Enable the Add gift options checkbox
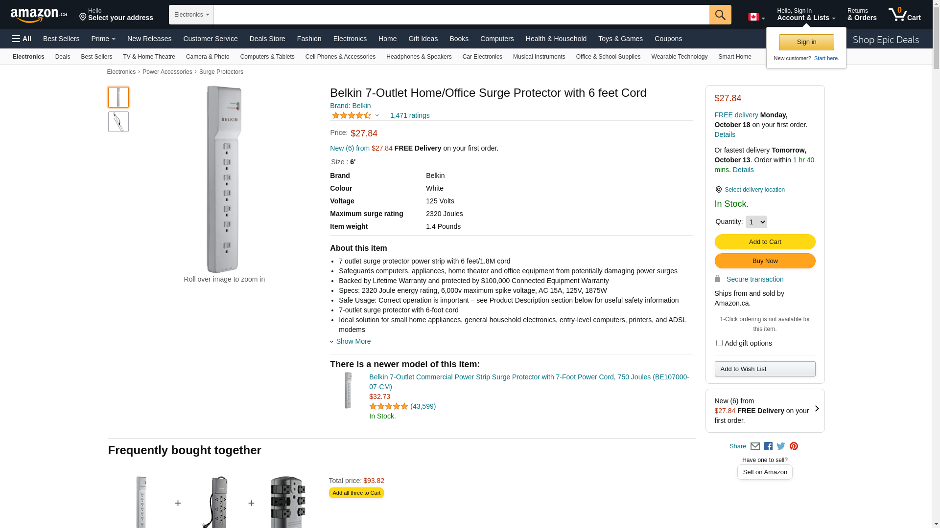The image size is (940, 528). [x=719, y=343]
